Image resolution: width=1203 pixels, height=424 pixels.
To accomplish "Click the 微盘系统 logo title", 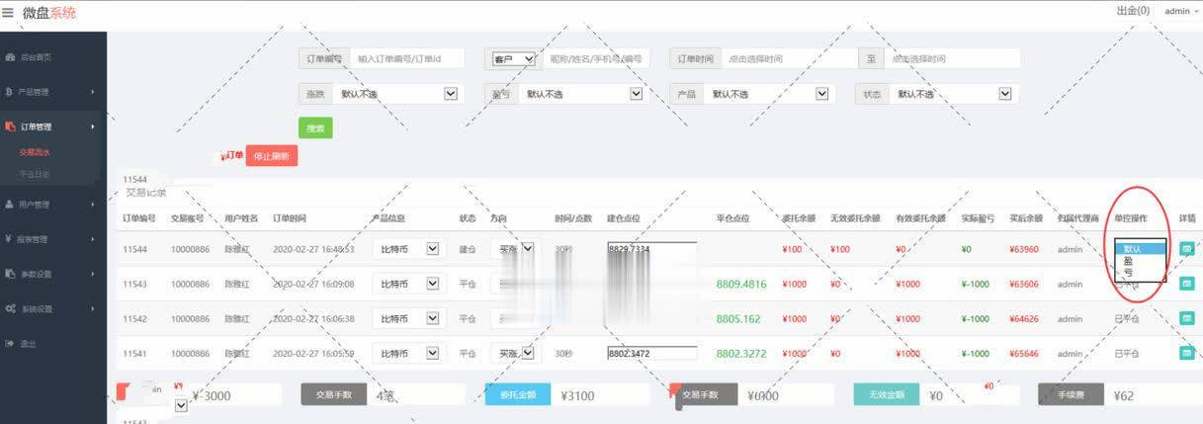I will click(x=49, y=13).
